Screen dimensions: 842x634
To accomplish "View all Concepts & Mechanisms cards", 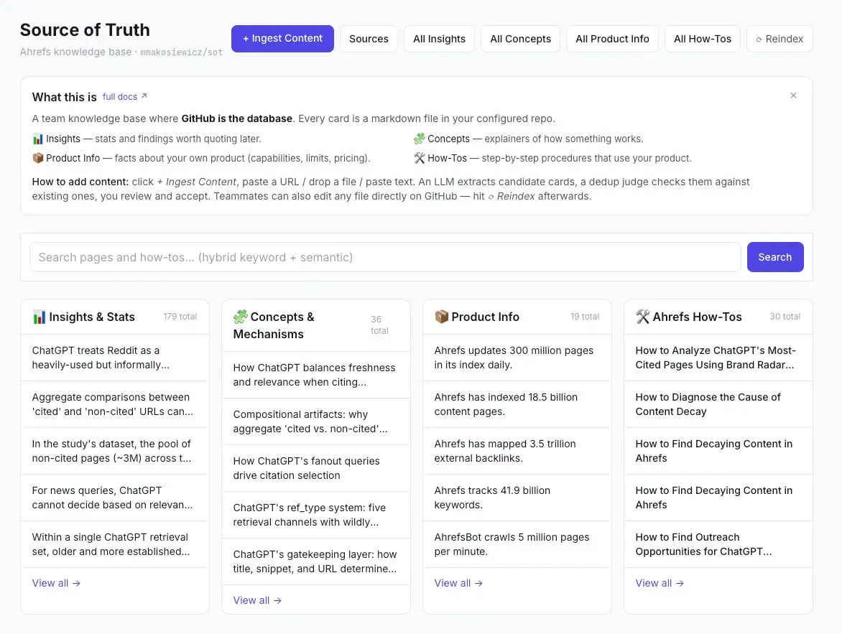I will coord(257,600).
